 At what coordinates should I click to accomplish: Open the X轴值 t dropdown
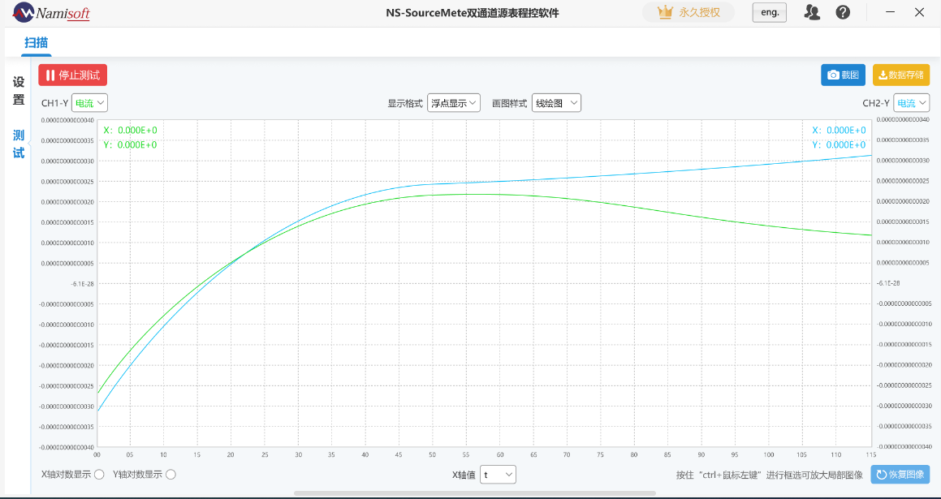(x=498, y=474)
